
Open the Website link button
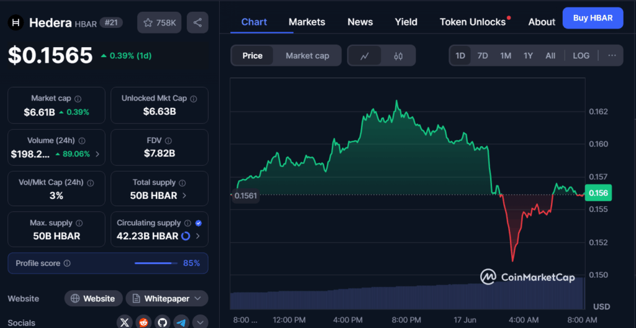pos(93,299)
